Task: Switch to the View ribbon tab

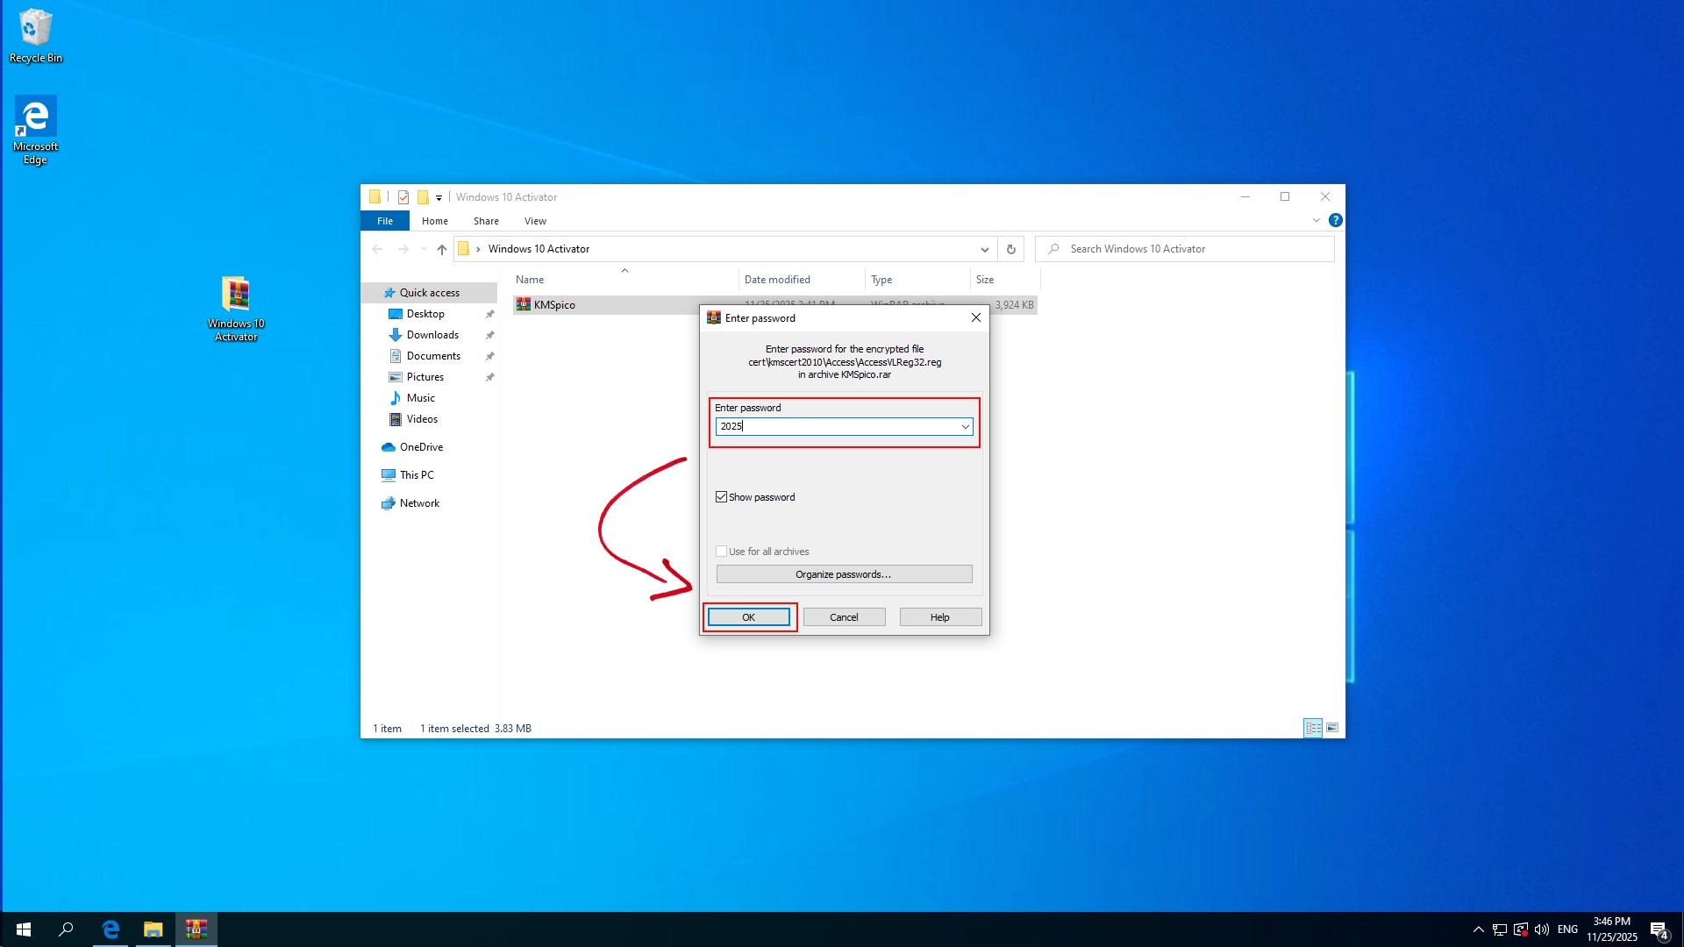Action: point(535,221)
